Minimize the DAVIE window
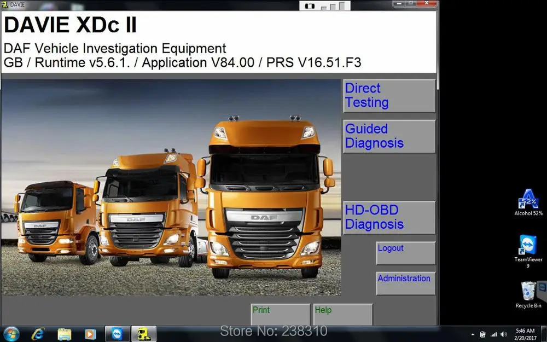This screenshot has width=547, height=342. [x=399, y=3]
